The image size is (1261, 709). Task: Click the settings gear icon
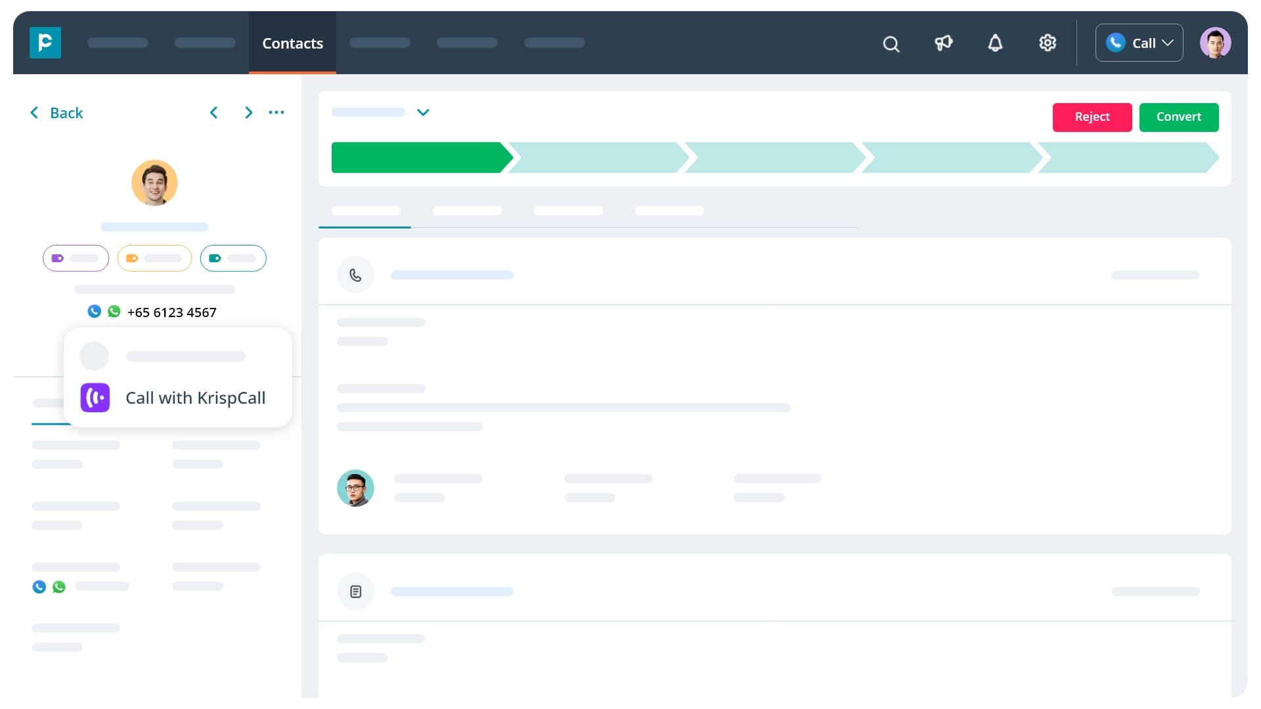[x=1048, y=43]
